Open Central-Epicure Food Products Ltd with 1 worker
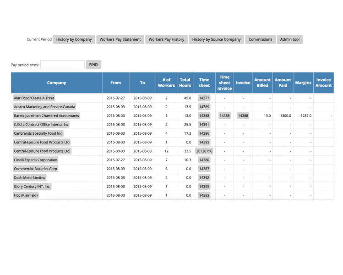This screenshot has height=275, width=343. (x=42, y=142)
